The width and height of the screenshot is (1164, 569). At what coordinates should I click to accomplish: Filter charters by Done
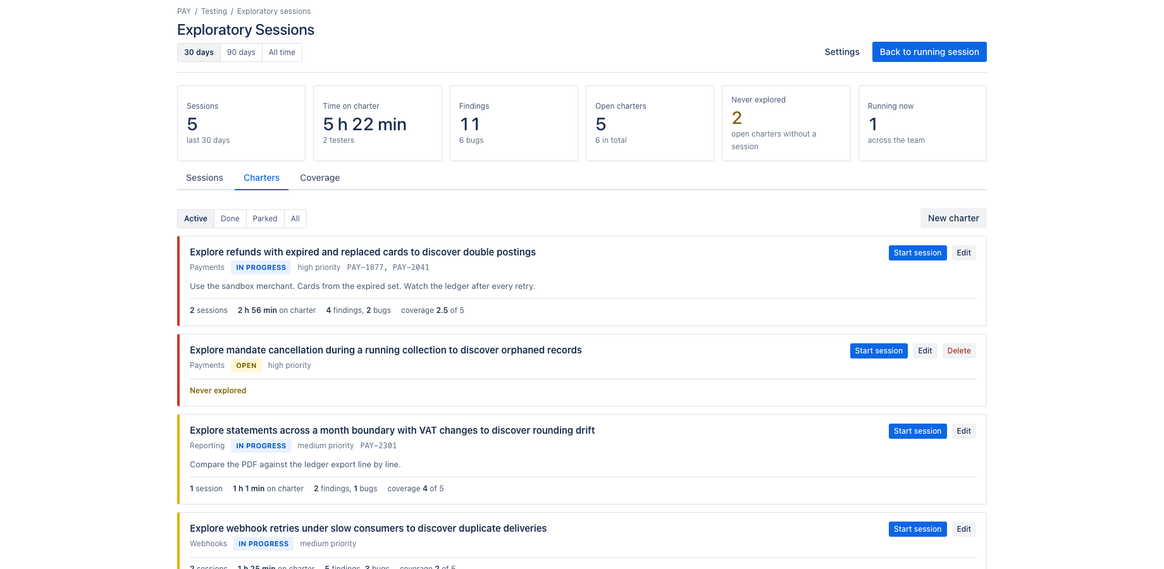[x=230, y=219]
